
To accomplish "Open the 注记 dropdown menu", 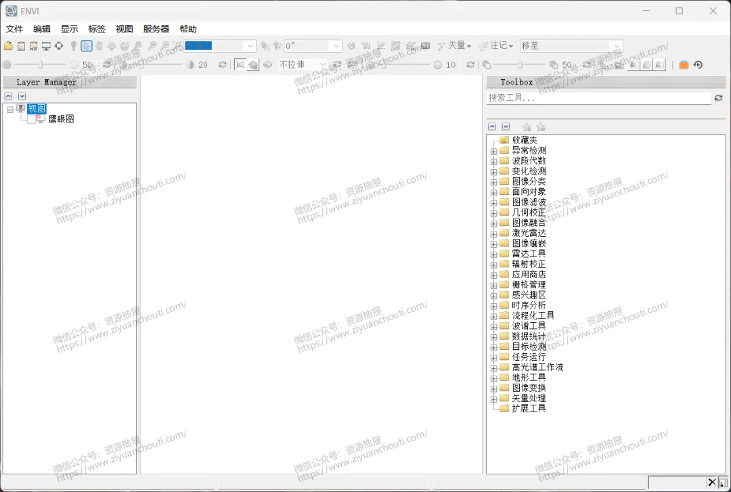I will [497, 46].
